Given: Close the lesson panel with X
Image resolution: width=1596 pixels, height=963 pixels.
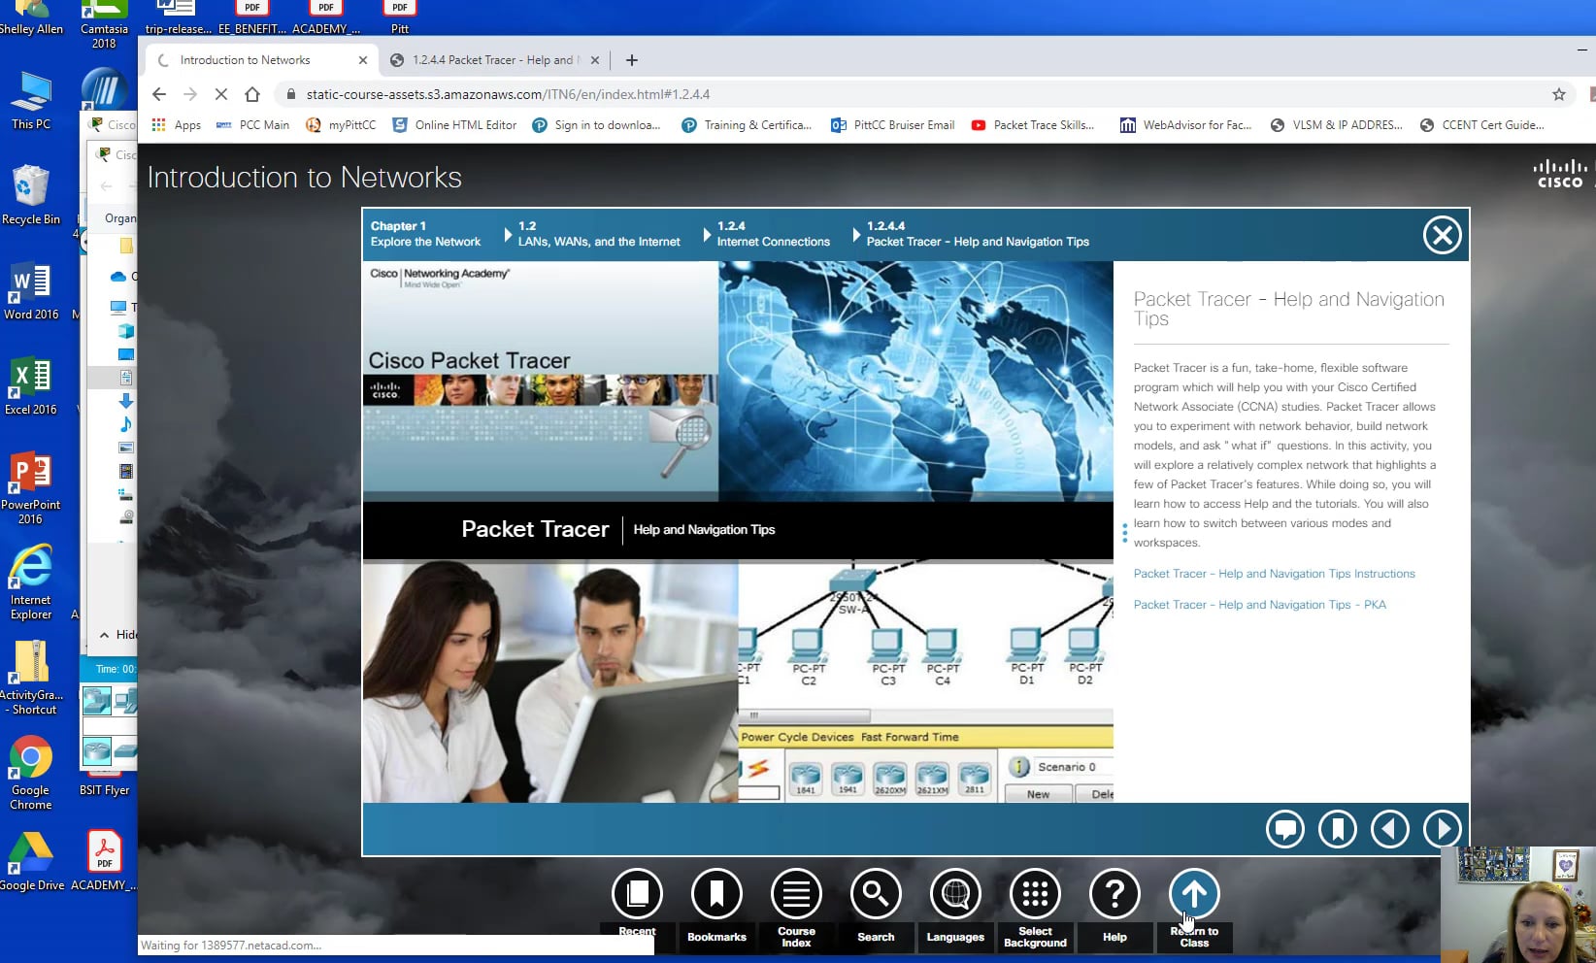Looking at the screenshot, I should (1442, 235).
